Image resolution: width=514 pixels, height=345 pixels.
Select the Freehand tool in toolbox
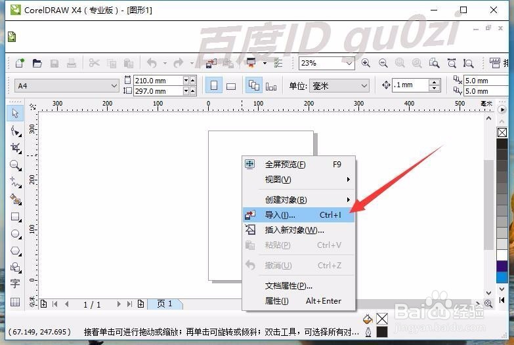(x=15, y=182)
